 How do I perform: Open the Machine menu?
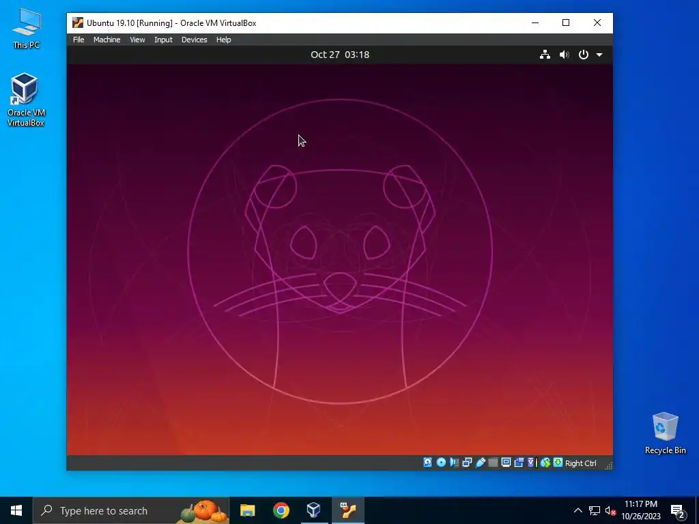click(107, 40)
